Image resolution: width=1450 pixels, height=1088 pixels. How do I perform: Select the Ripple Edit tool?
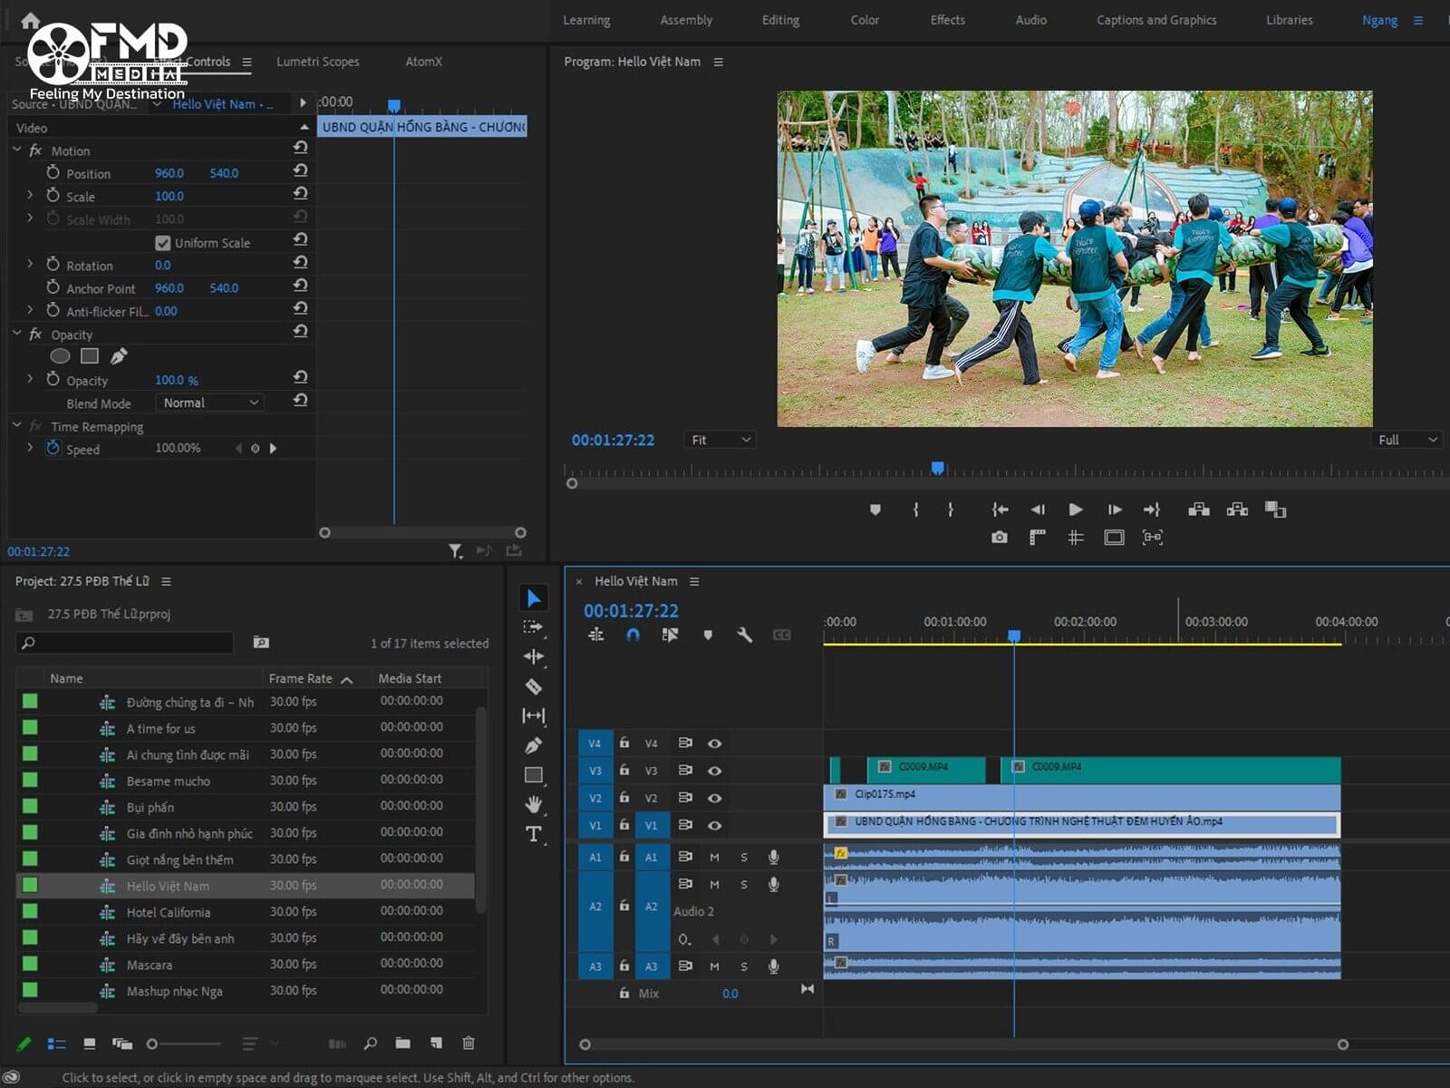[534, 656]
